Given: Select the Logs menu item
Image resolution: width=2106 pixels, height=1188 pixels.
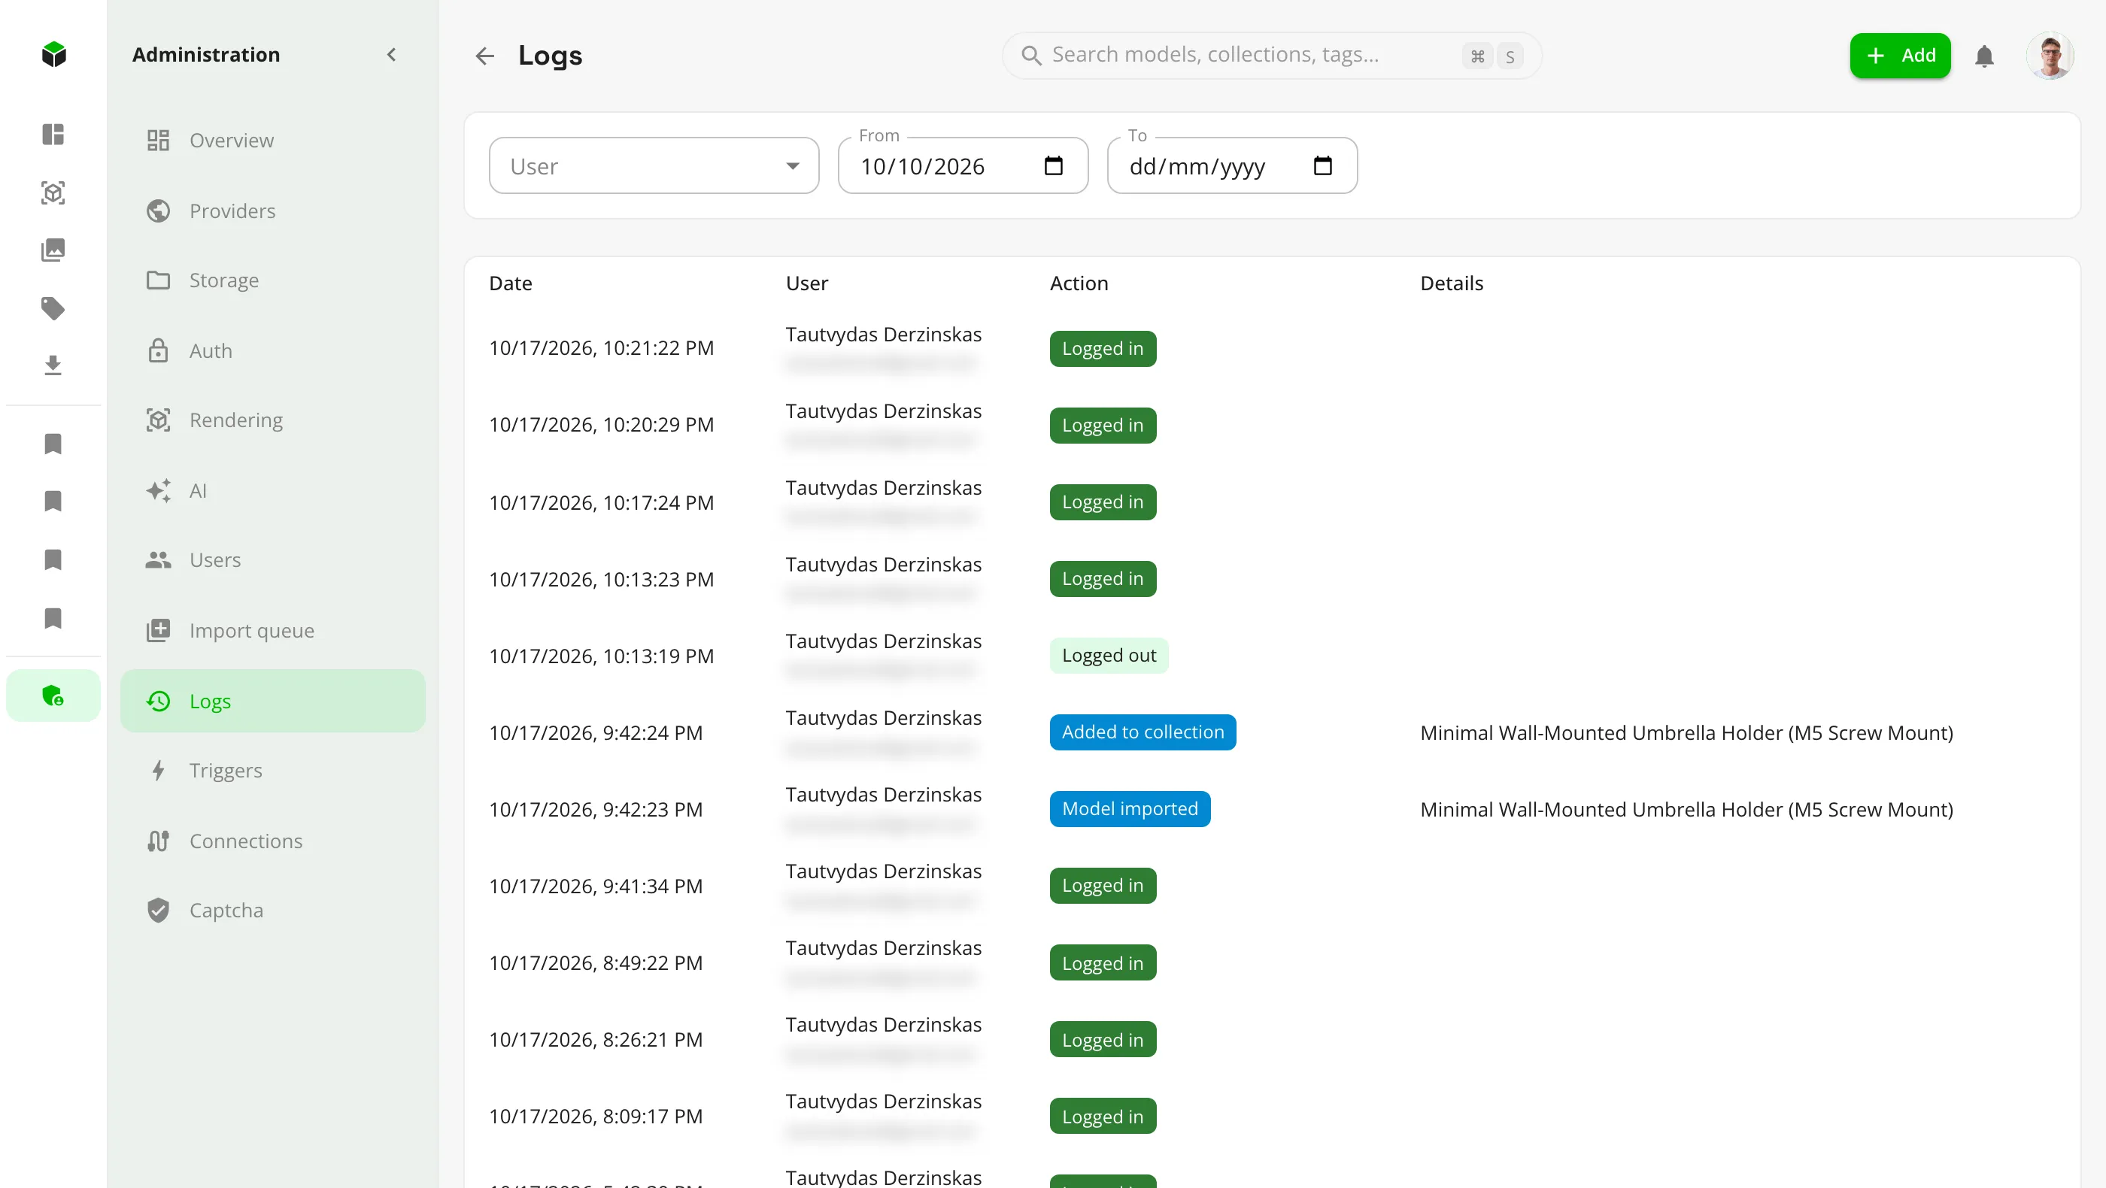Looking at the screenshot, I should coord(273,701).
